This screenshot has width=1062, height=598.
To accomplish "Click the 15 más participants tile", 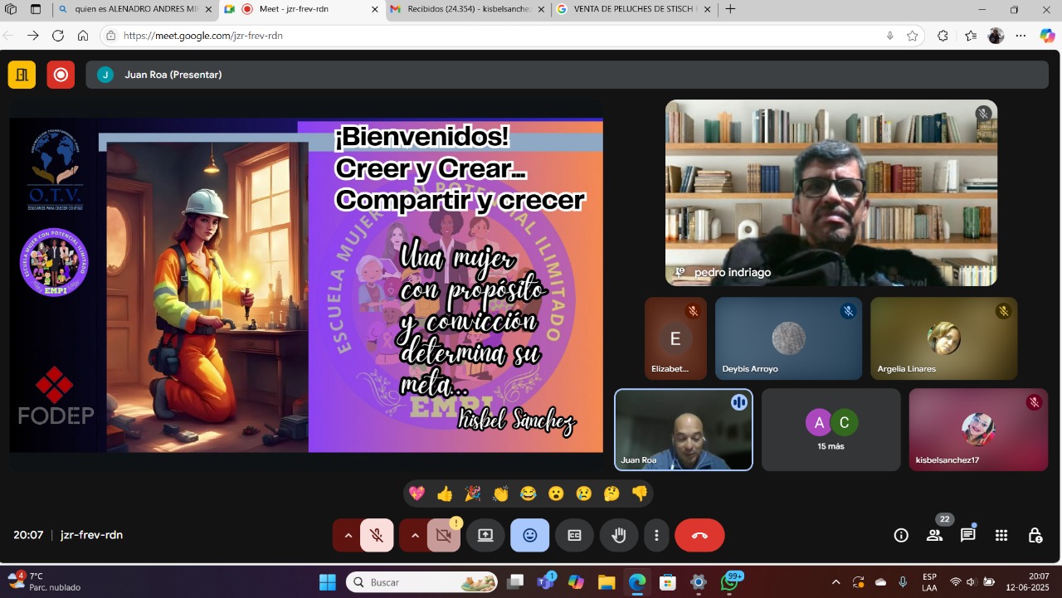I will [831, 430].
